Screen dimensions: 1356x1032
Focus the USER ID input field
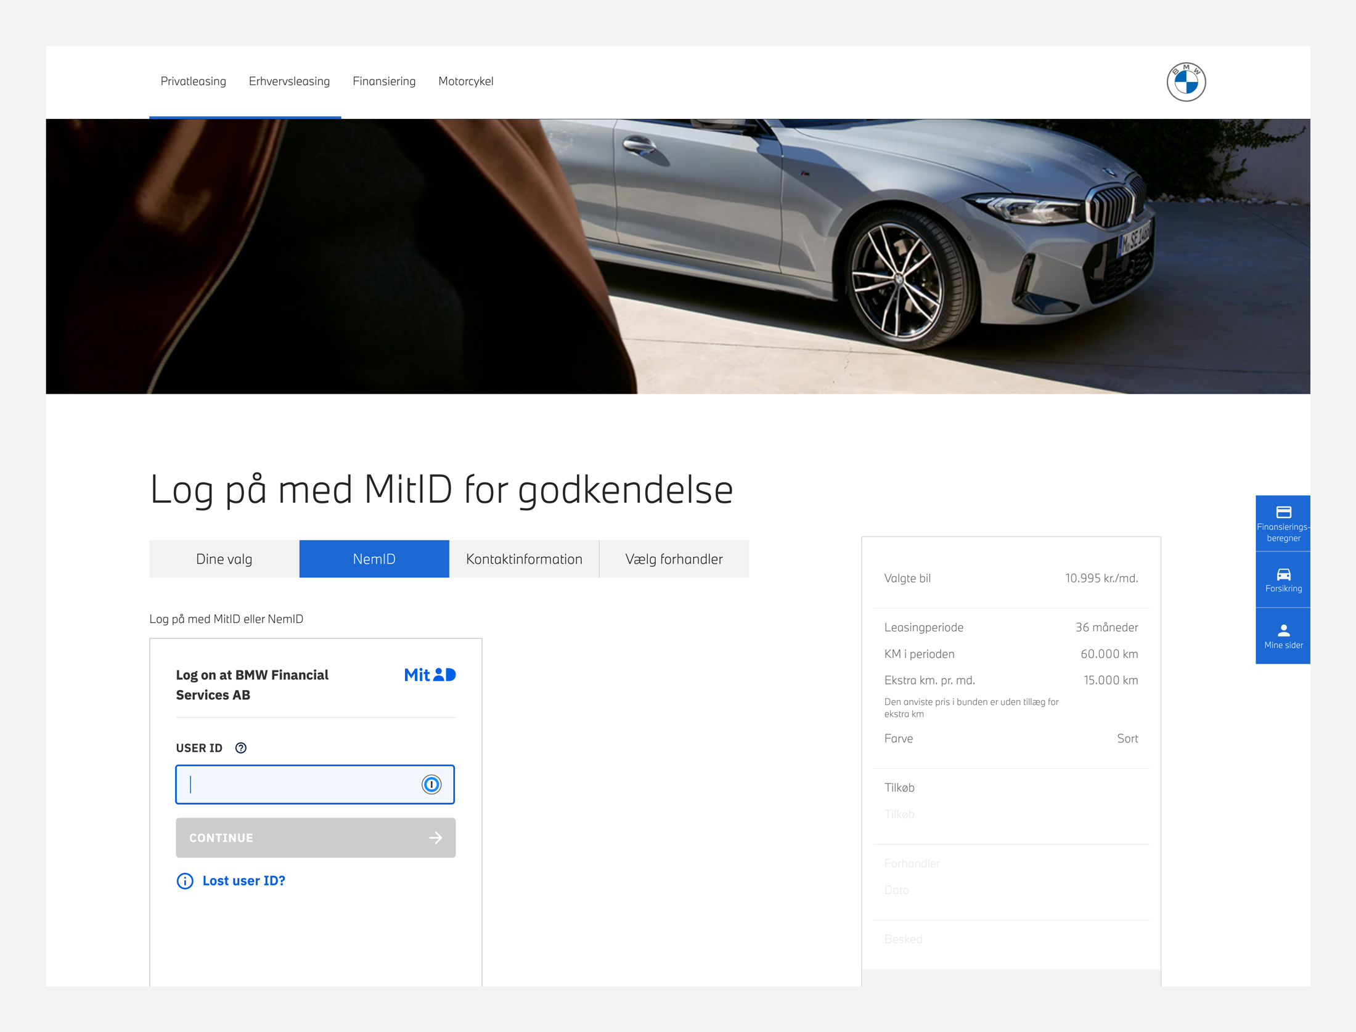315,784
